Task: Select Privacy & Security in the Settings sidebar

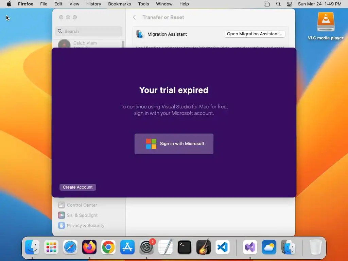Action: [81, 226]
